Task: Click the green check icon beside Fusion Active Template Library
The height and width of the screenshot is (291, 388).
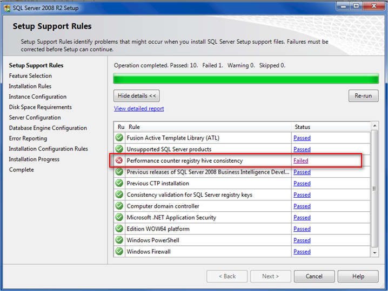Action: [119, 137]
